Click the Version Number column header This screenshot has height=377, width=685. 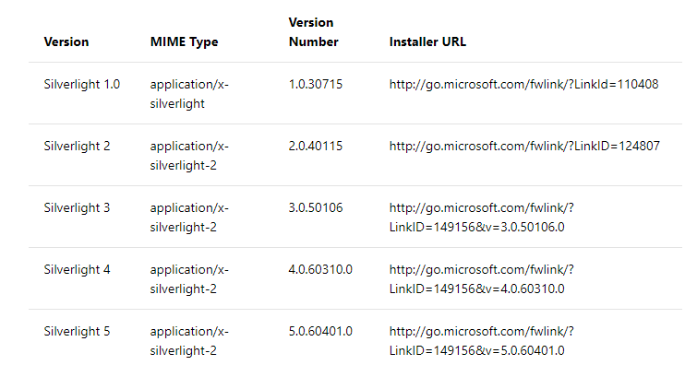coord(313,32)
